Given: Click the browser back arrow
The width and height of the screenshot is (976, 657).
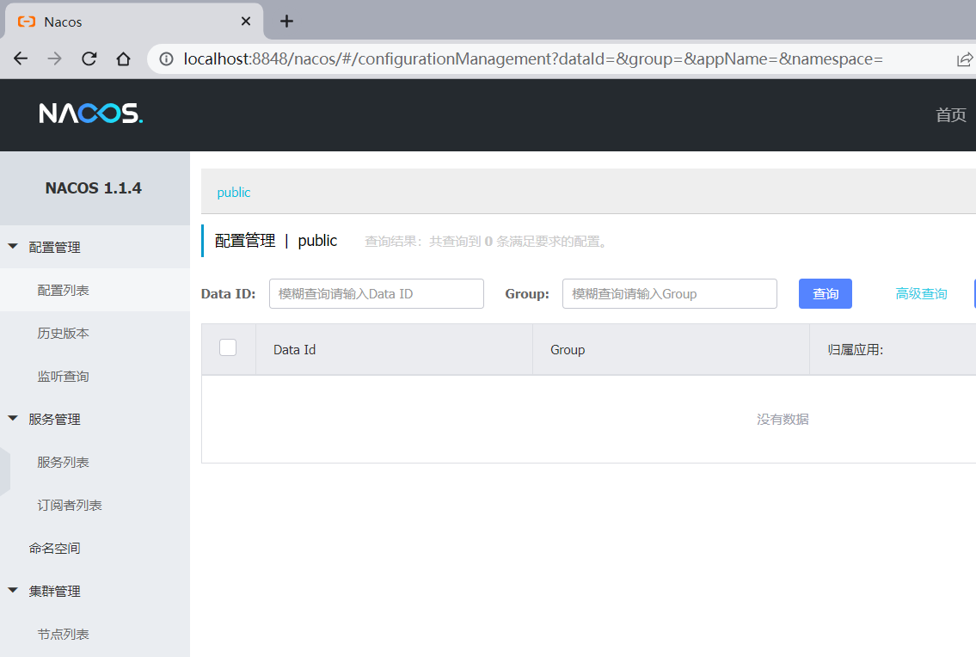Looking at the screenshot, I should point(21,59).
